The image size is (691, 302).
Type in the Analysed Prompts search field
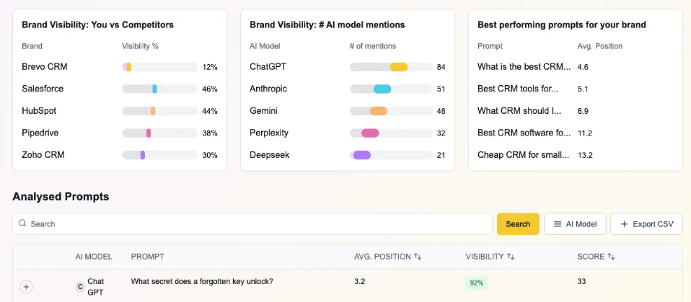[x=252, y=224]
